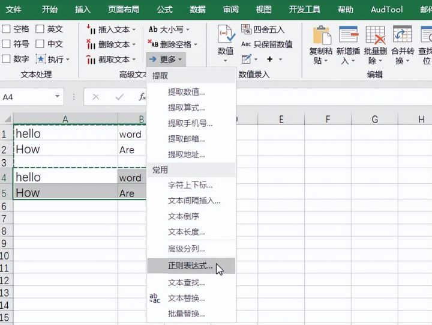Open the Name Box dropdown arrow

click(58, 96)
